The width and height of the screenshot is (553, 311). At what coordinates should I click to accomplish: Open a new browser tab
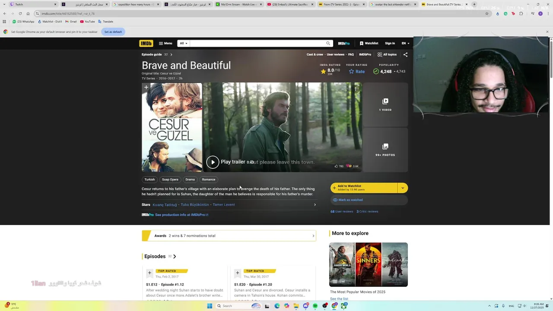tap(474, 4)
